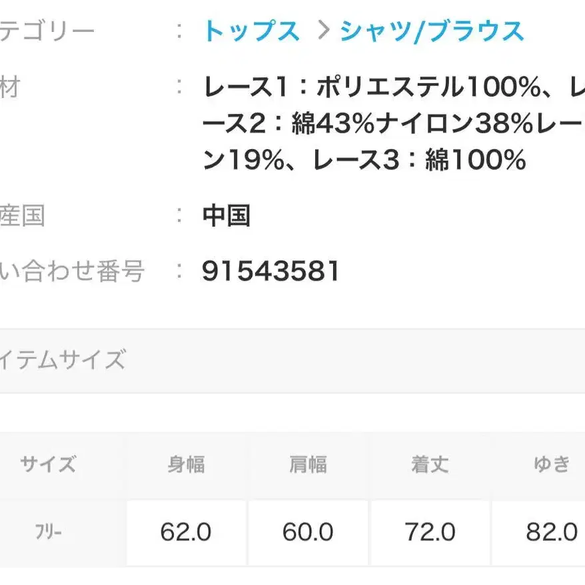Click the 肩幅 column header
The width and height of the screenshot is (585, 585).
(308, 464)
